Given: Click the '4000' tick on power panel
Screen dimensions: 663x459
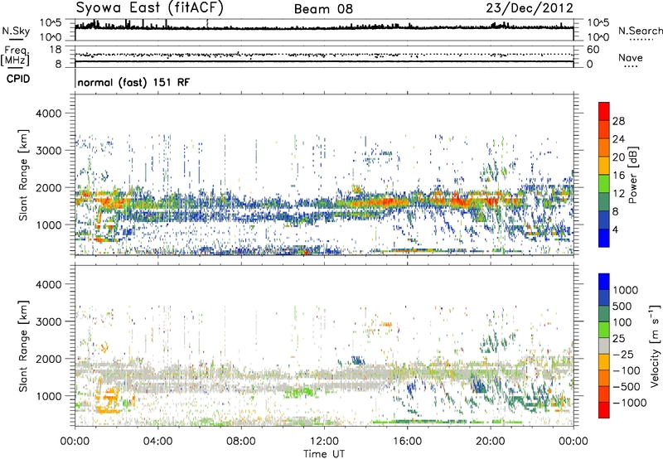Looking at the screenshot, I should pyautogui.click(x=48, y=114).
